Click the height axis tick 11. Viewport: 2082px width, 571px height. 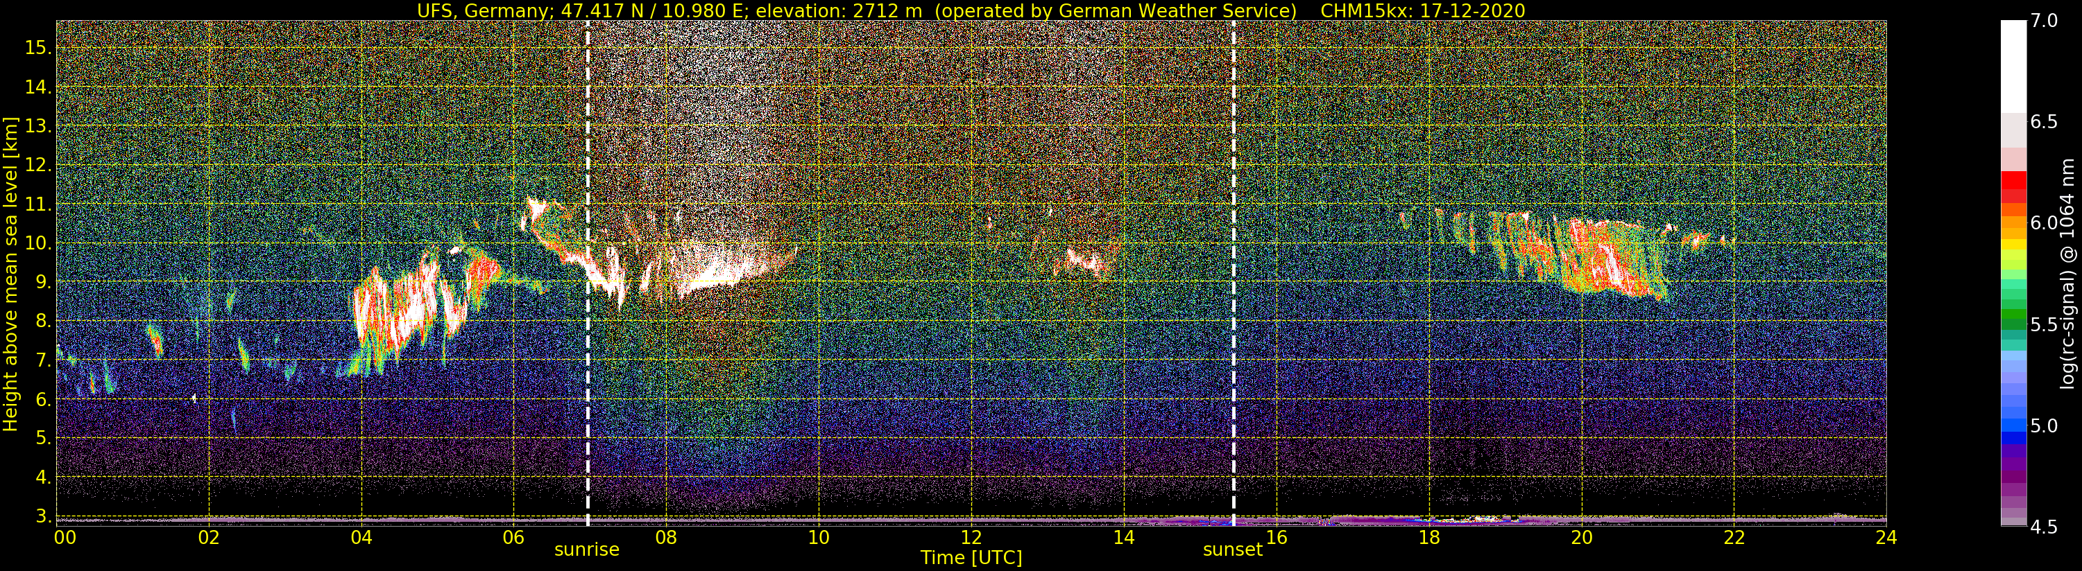38,204
